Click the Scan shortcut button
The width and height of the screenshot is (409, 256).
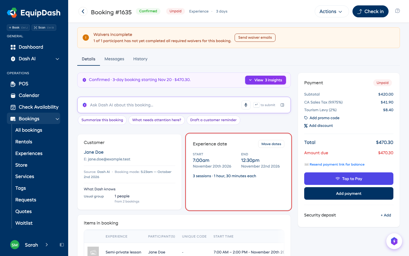(x=44, y=28)
